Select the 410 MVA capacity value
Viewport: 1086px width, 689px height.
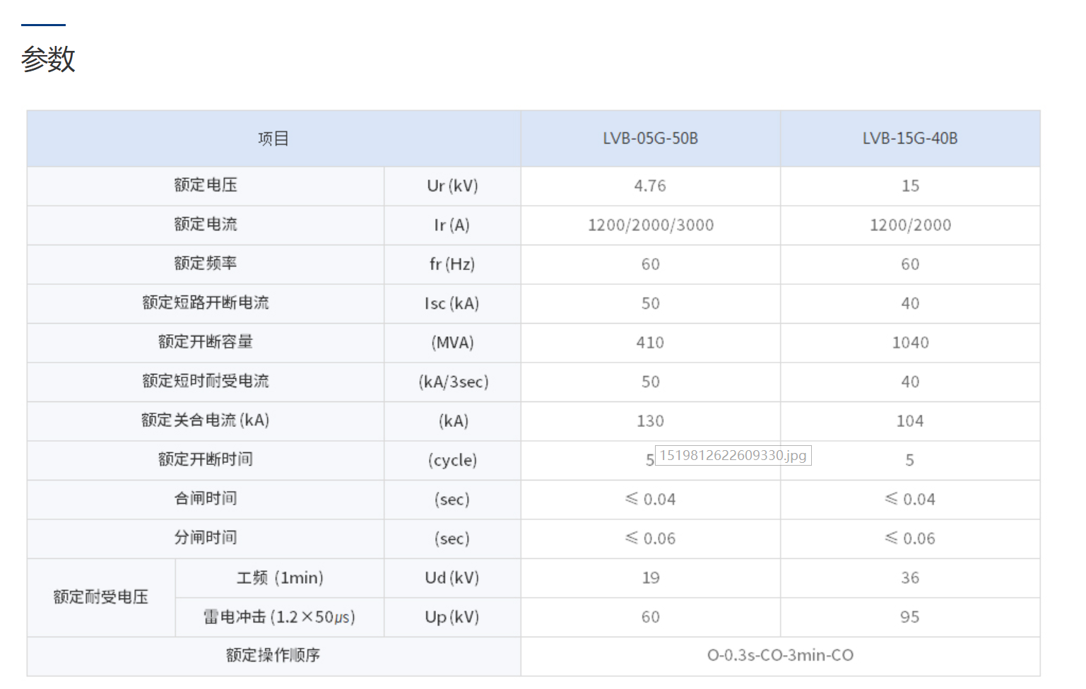click(650, 343)
